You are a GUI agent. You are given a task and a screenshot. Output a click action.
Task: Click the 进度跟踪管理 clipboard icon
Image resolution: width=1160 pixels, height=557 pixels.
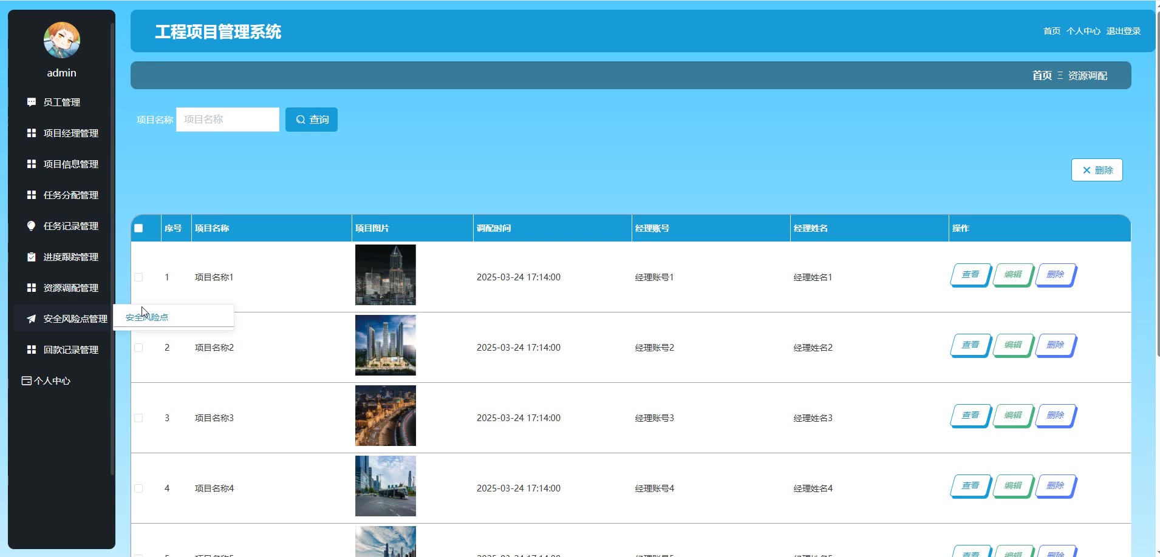click(x=32, y=257)
